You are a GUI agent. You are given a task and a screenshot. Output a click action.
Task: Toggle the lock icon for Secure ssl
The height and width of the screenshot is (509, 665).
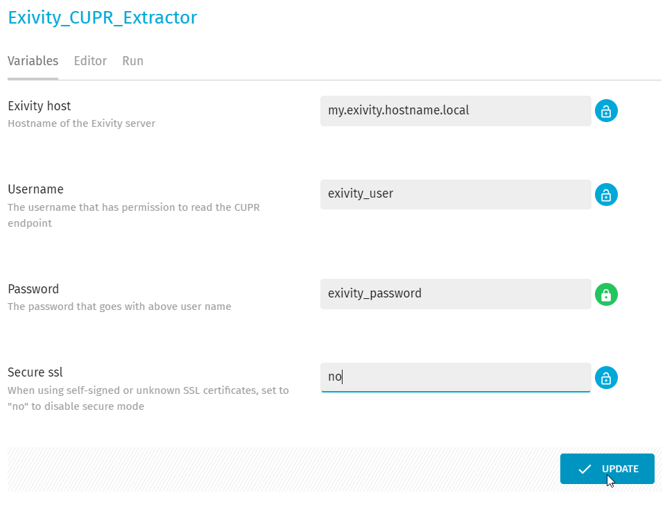[x=606, y=377]
